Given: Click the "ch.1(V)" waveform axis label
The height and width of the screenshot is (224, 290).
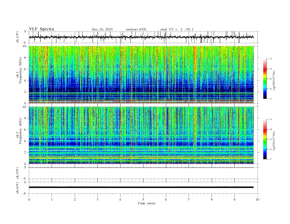Looking at the screenshot, I should click(x=18, y=37).
